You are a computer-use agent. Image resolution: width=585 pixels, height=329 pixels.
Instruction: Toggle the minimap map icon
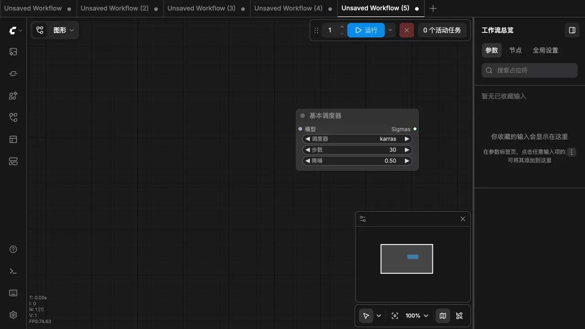coord(443,316)
